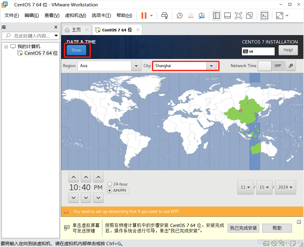Toggle the library sidebar view icon
The width and height of the screenshot is (304, 247).
click(216, 15)
